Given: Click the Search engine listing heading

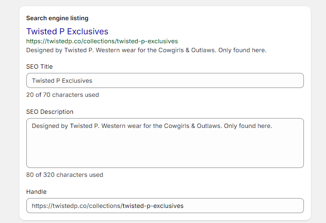Looking at the screenshot, I should [57, 18].
